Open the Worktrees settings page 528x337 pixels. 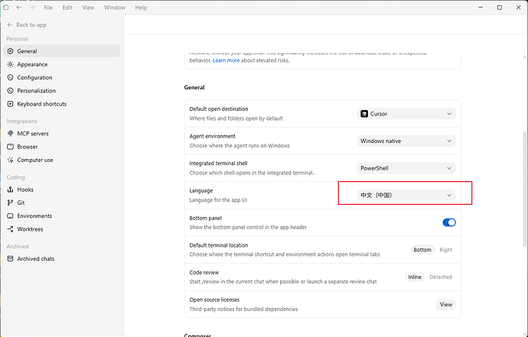point(62,229)
